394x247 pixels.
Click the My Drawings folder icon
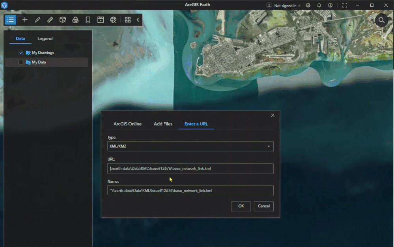tap(28, 53)
